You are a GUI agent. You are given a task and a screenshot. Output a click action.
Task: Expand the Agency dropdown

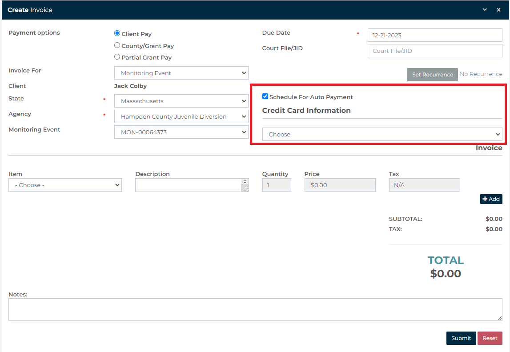point(181,116)
